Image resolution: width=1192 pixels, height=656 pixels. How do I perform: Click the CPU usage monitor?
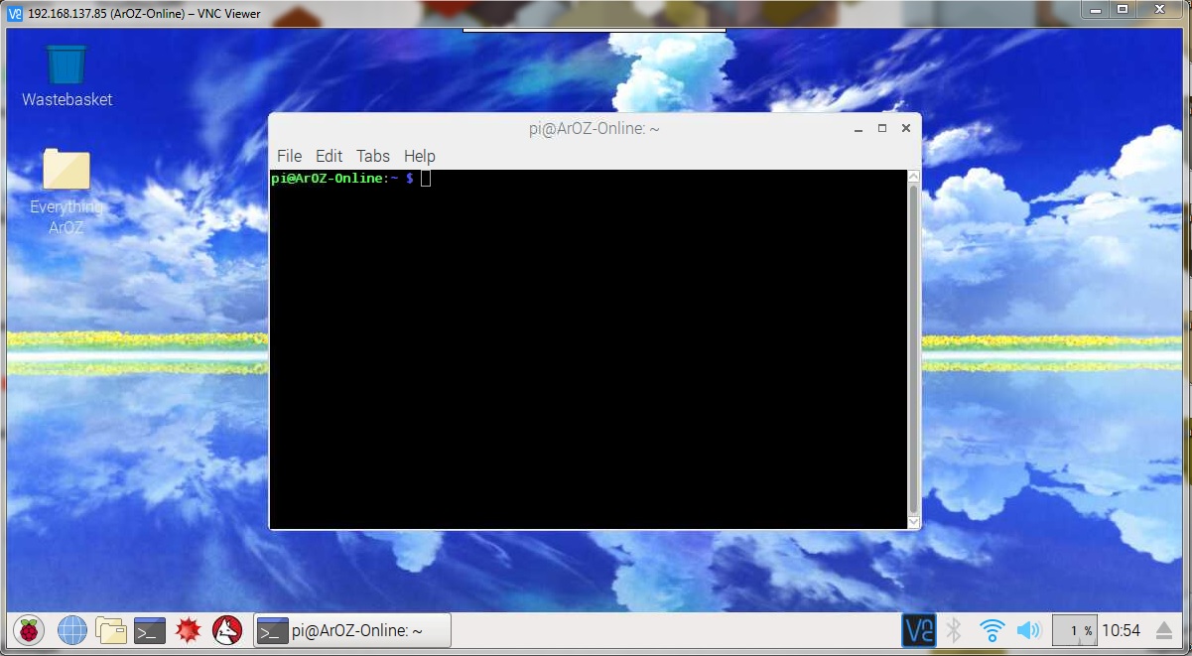(x=1074, y=630)
